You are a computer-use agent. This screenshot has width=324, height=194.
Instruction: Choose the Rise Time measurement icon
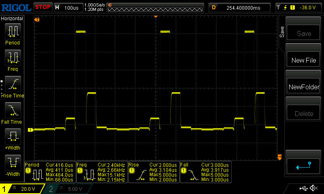click(13, 84)
